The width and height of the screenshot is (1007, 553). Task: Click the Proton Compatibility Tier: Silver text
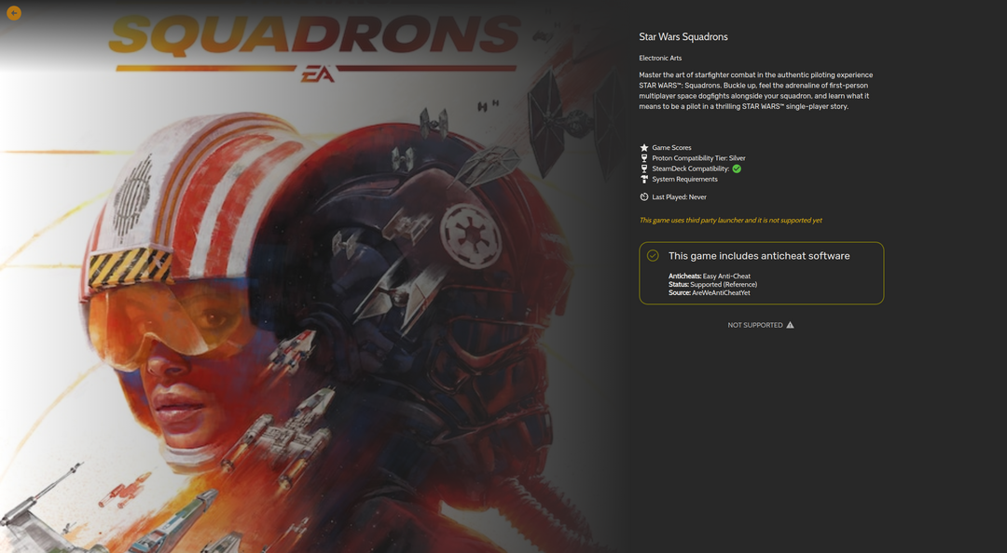pos(698,158)
